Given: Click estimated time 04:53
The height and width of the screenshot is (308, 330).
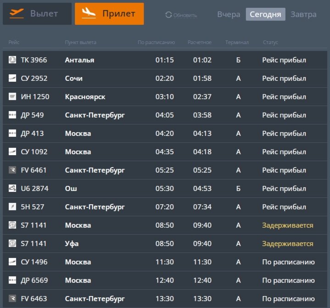Looking at the screenshot, I should (x=202, y=188).
